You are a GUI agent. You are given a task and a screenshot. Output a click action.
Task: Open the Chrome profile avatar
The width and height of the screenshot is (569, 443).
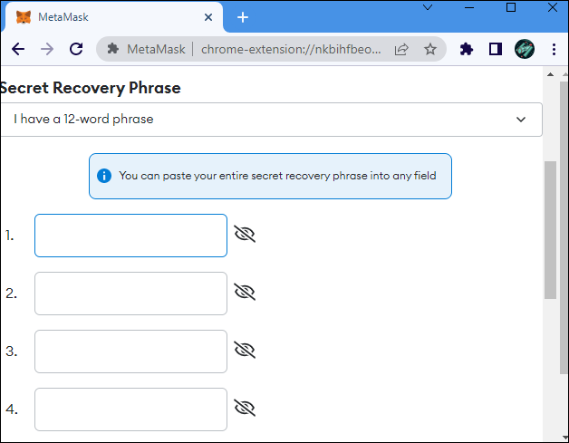click(524, 49)
